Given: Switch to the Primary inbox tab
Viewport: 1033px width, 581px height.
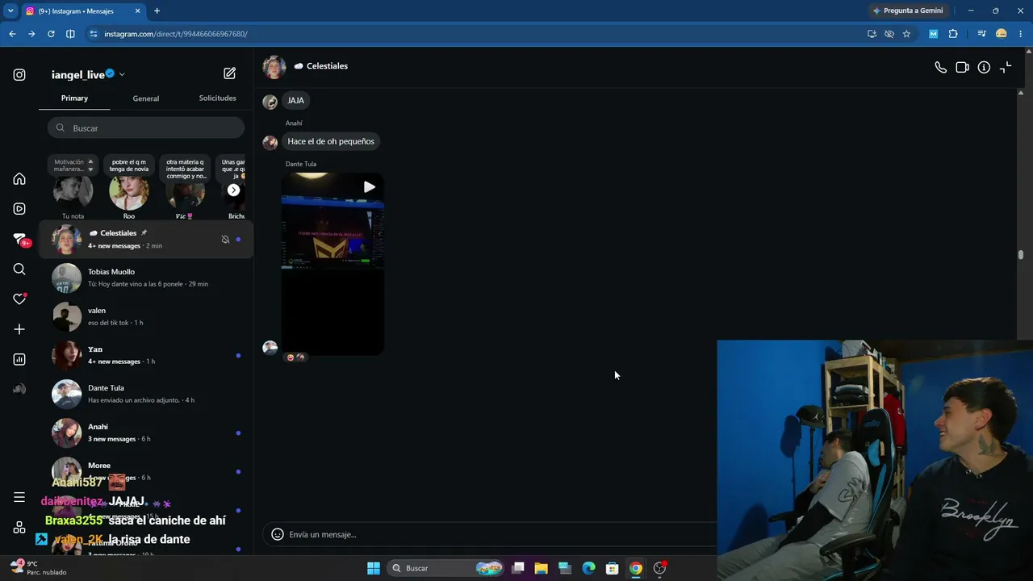Looking at the screenshot, I should [74, 98].
